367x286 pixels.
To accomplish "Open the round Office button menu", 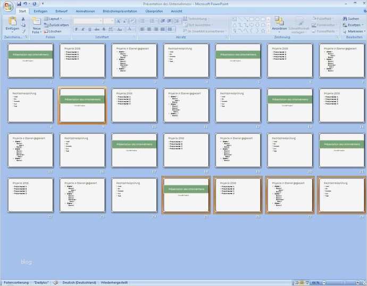I will 8,6.
